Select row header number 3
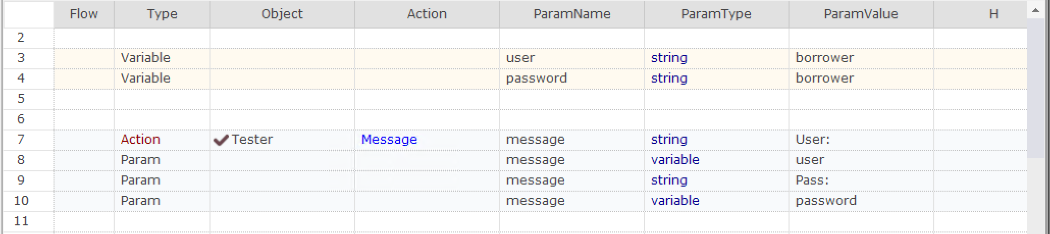 (x=21, y=58)
